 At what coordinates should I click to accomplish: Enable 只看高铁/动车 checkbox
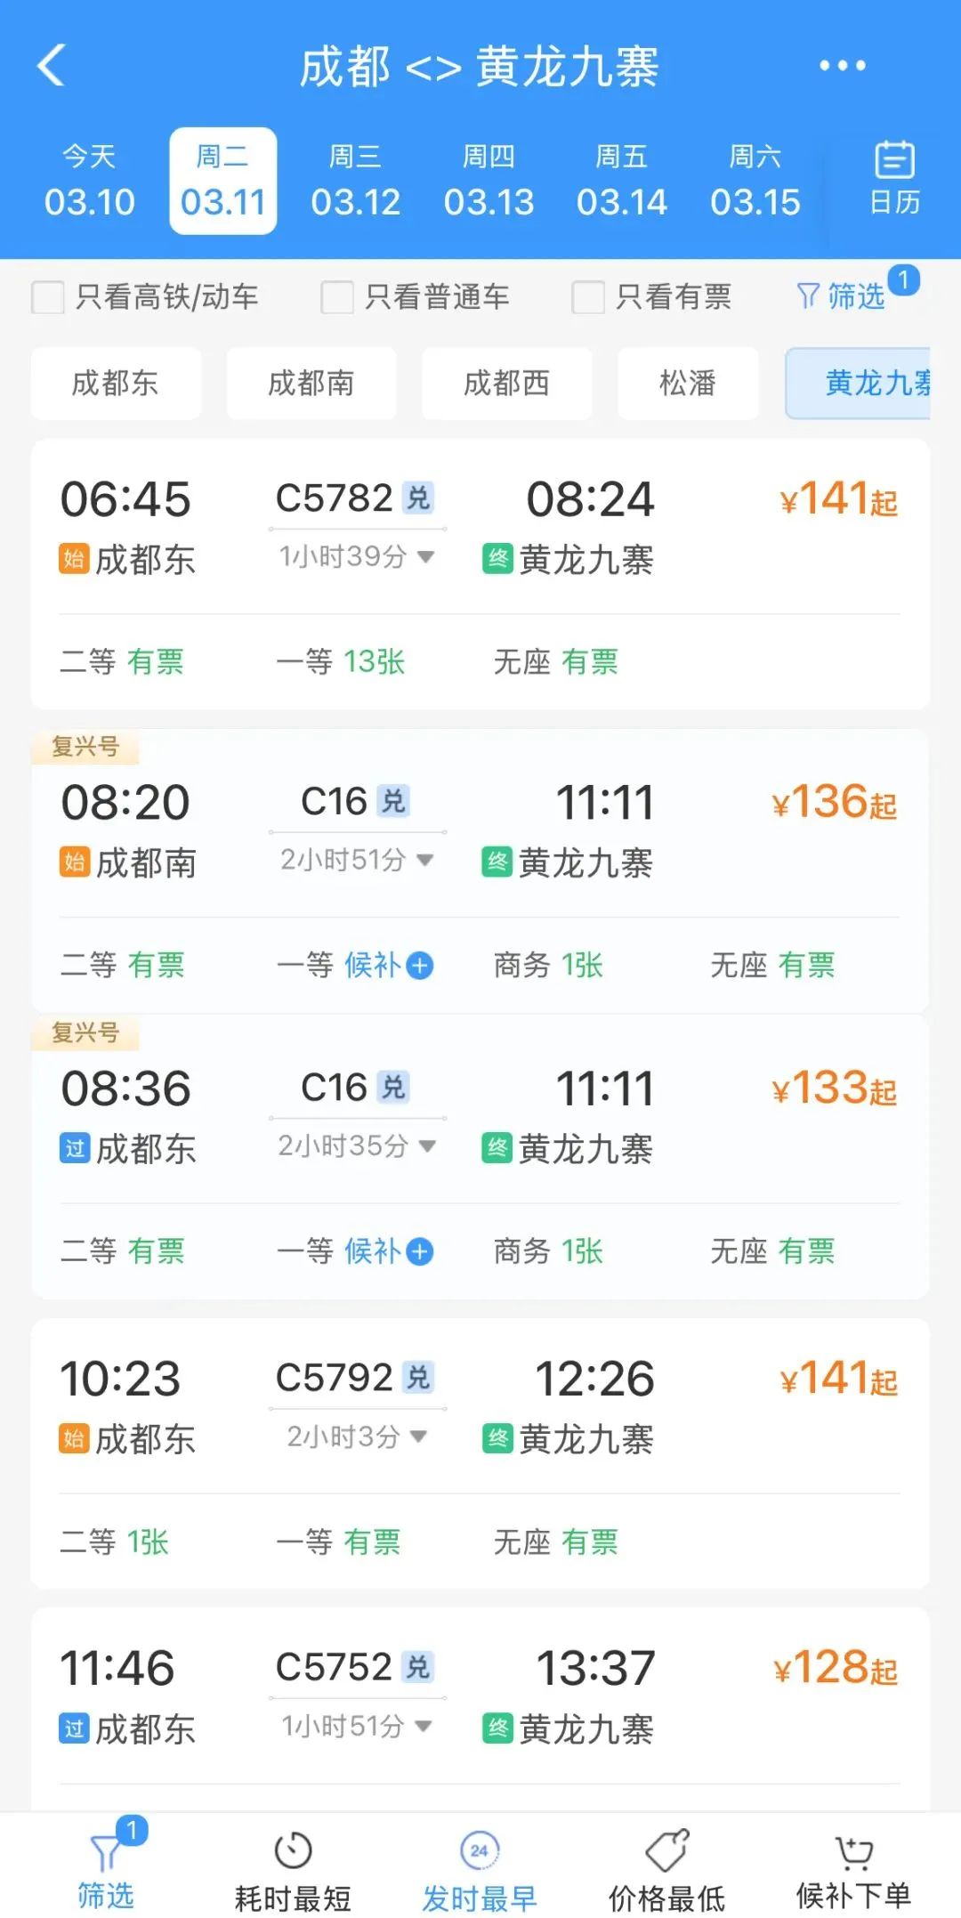click(48, 297)
